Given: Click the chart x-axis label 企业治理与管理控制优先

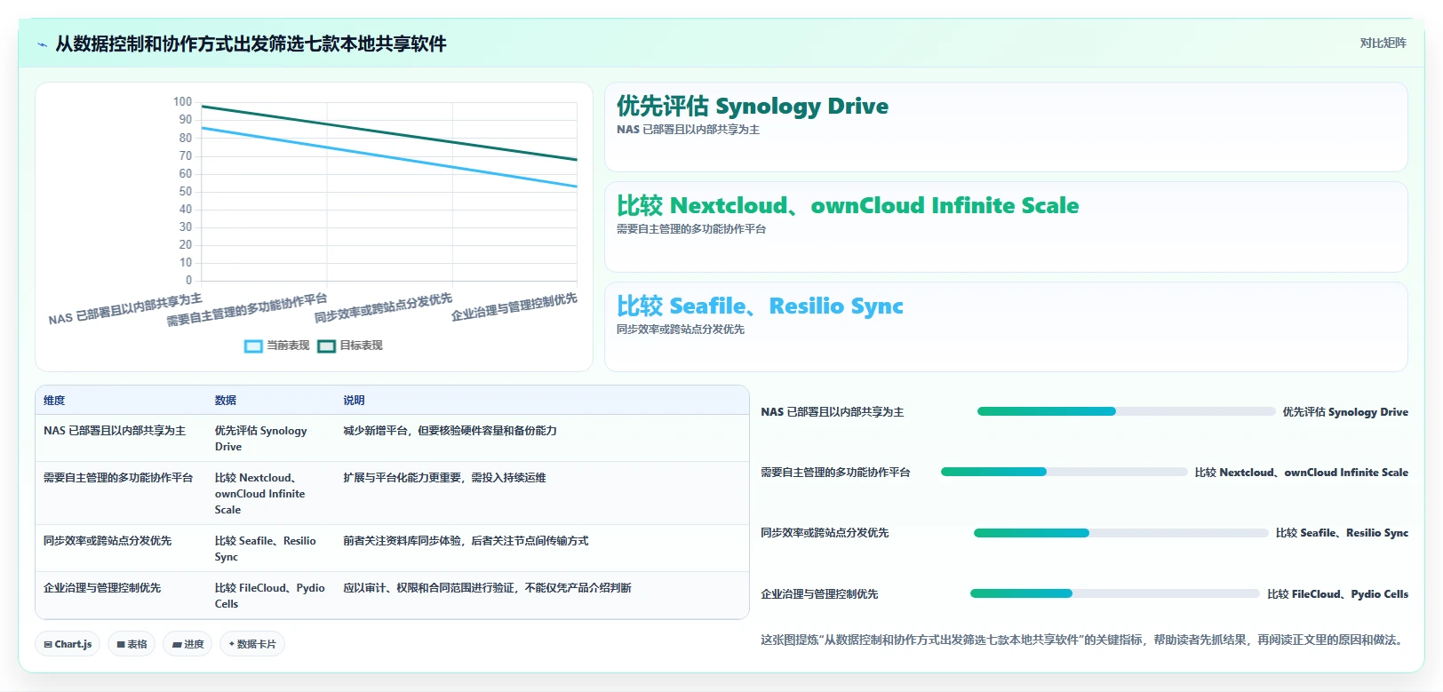Looking at the screenshot, I should click(514, 306).
